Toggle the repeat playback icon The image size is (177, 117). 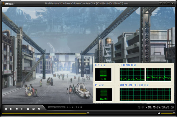(139, 107)
